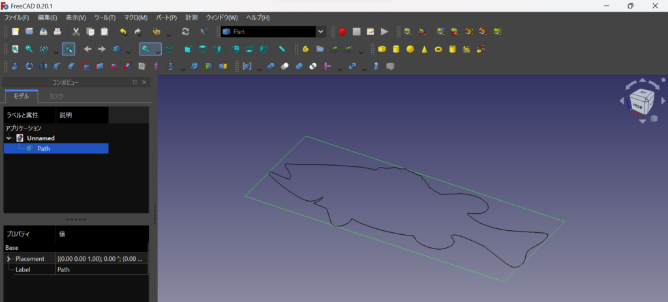
Task: Open the 表示(V) menu
Action: coord(76,18)
